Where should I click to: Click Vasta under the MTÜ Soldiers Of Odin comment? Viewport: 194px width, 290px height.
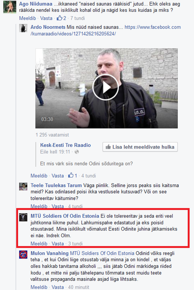click(x=58, y=244)
